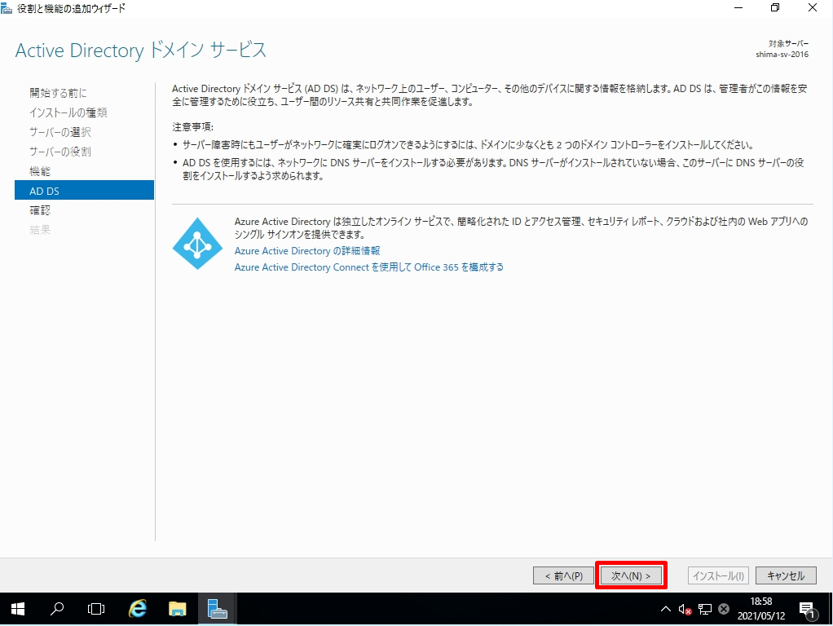The height and width of the screenshot is (626, 833).
Task: Click the network tray icon
Action: click(705, 610)
